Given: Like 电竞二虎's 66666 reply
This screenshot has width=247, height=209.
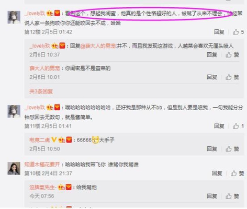Looking at the screenshot, I should point(232,149).
